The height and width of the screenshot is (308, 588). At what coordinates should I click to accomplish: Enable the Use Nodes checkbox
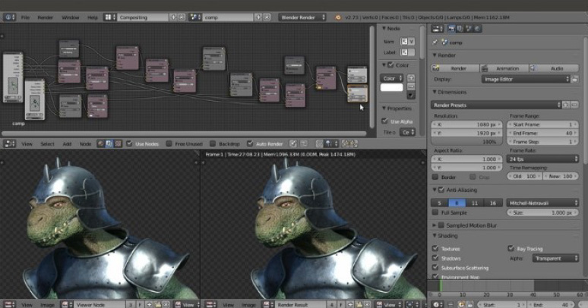coord(129,143)
